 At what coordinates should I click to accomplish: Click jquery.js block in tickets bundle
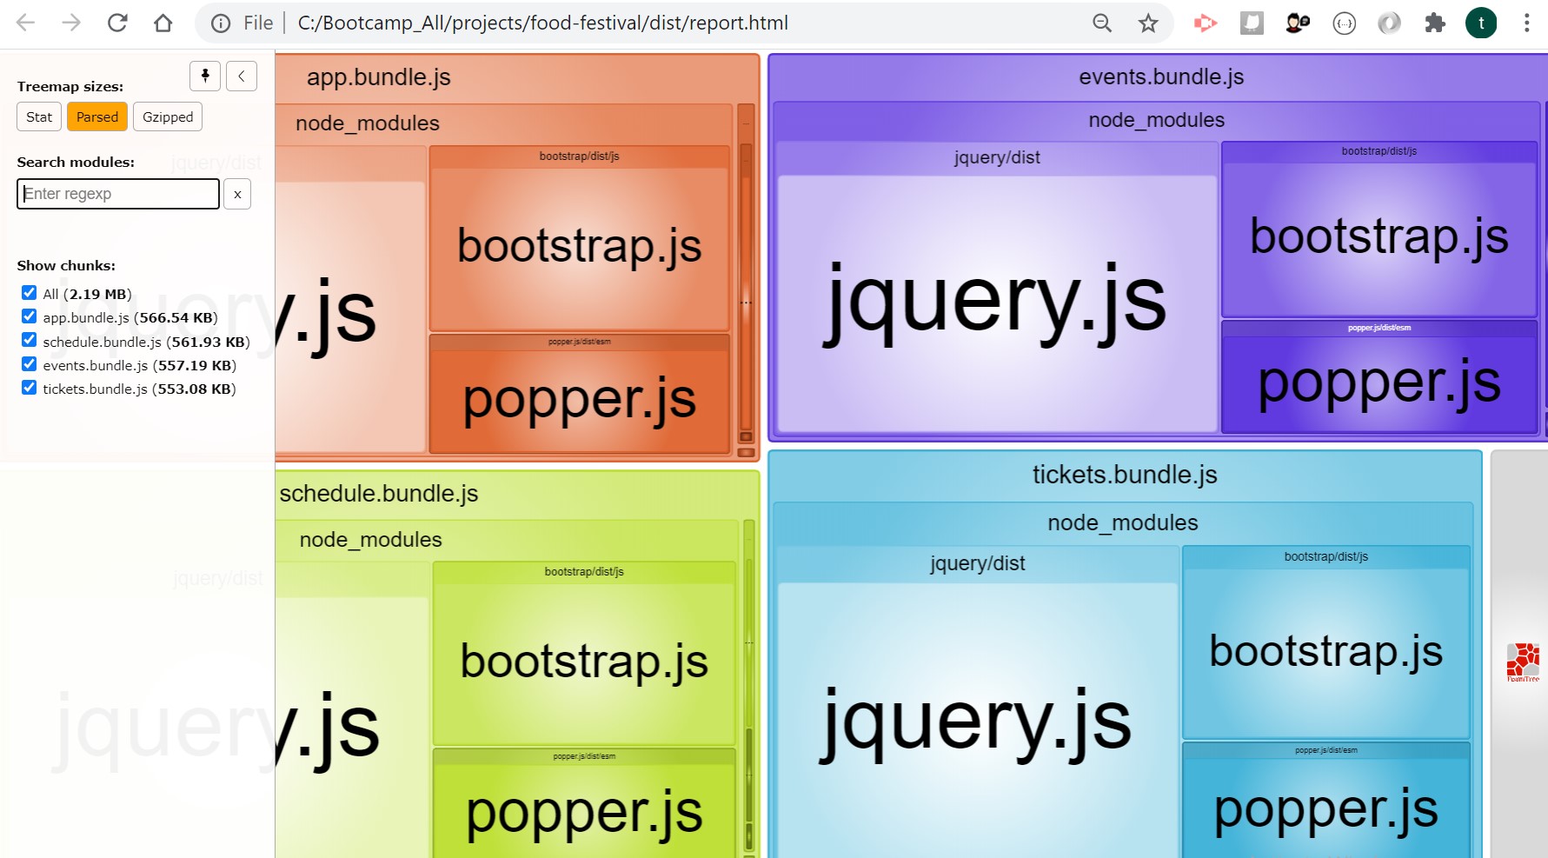point(978,722)
